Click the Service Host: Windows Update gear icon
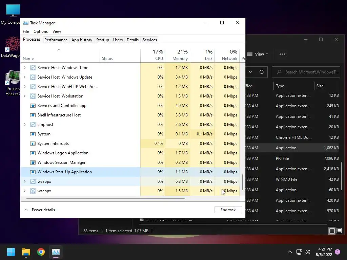Screen dimensions: 347x260 click(x=33, y=77)
